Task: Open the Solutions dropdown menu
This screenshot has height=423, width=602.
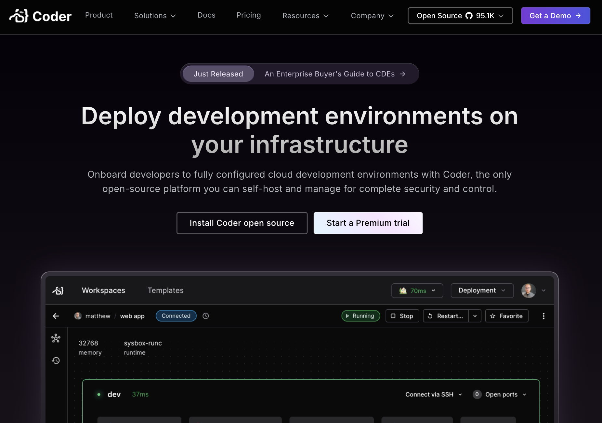Action: tap(155, 16)
